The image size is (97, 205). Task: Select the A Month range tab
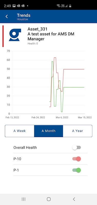tap(49, 131)
